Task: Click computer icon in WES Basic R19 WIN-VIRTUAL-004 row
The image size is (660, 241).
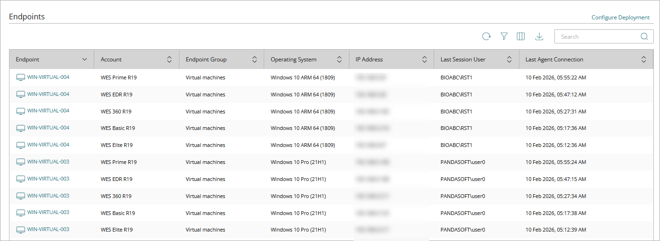Action: point(20,128)
